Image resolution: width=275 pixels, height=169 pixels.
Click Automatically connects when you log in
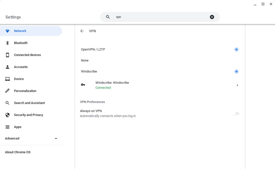pos(108,116)
